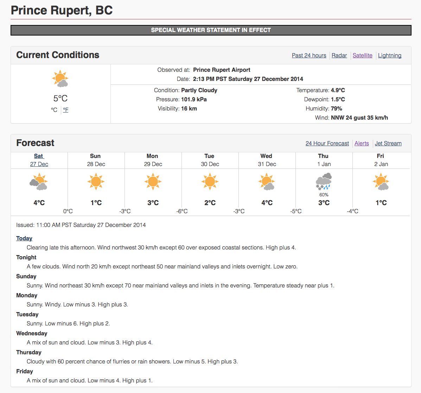Image resolution: width=421 pixels, height=393 pixels.
Task: View weather Alerts link
Action: tap(362, 144)
